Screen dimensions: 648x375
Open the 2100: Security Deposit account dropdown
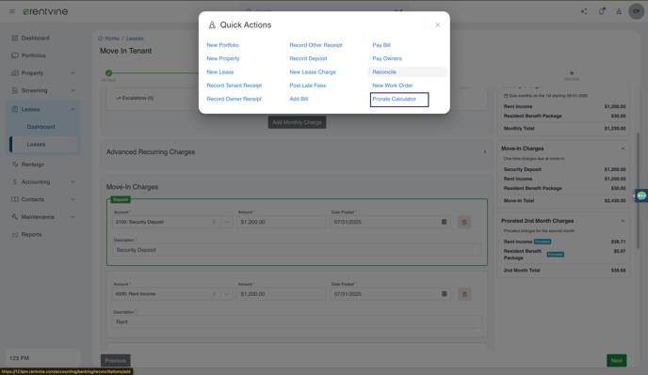(x=226, y=222)
